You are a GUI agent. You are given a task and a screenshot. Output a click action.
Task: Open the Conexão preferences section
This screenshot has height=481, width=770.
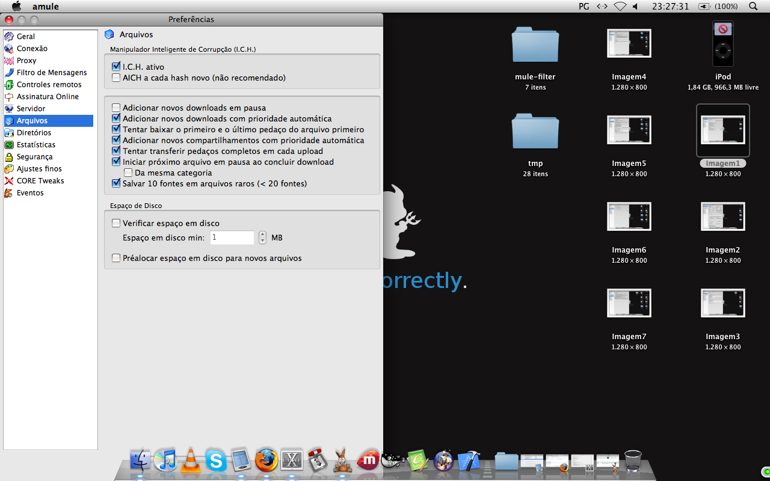click(32, 49)
